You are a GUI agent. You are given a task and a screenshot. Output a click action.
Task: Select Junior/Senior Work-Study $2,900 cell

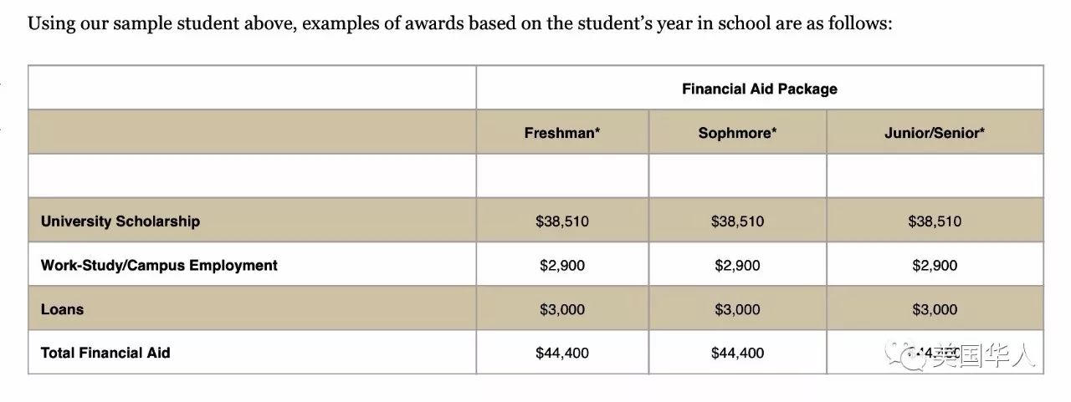coord(935,266)
